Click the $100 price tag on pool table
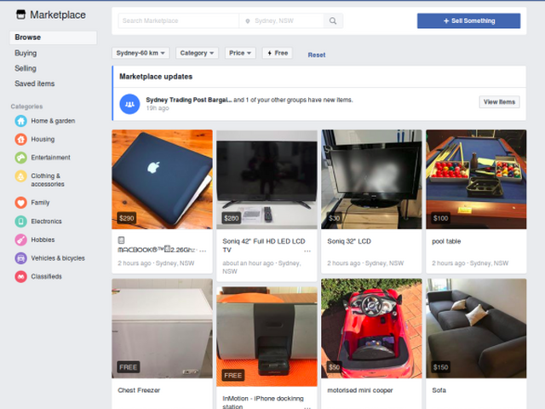The image size is (545, 409). 441,218
